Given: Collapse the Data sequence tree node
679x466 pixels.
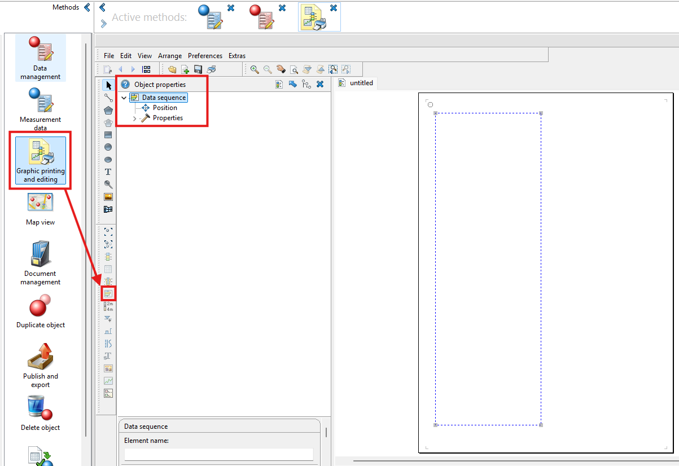Looking at the screenshot, I should point(124,98).
